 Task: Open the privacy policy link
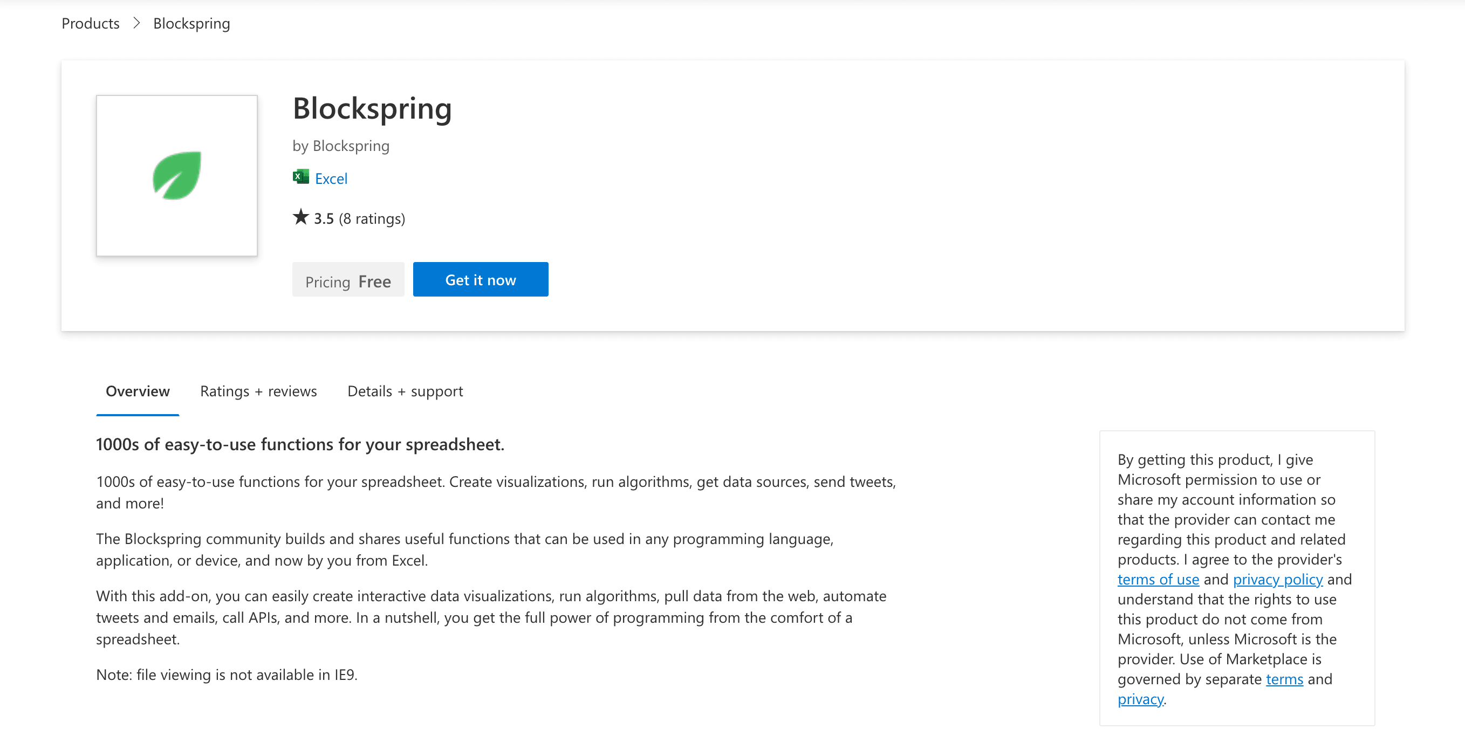pos(1277,579)
